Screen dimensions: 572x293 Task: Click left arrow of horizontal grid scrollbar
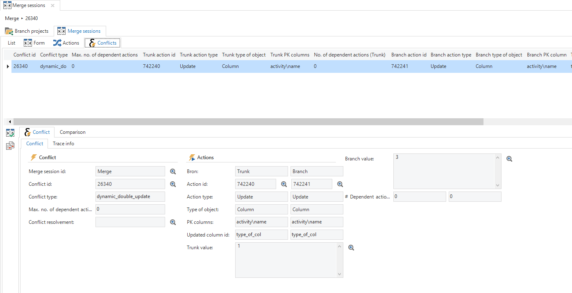point(10,122)
